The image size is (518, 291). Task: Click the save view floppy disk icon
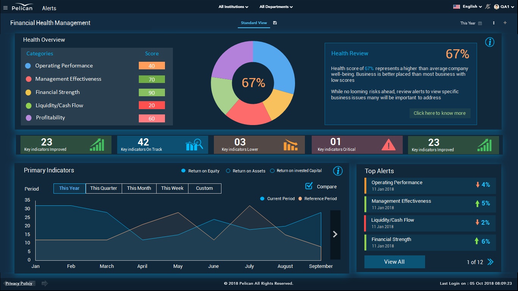click(274, 23)
